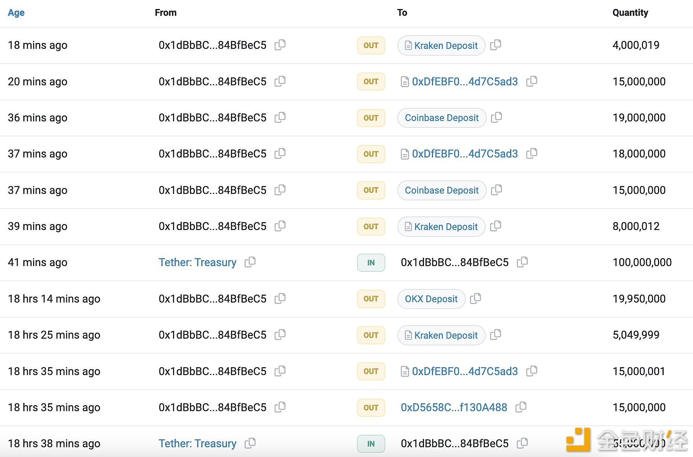This screenshot has width=693, height=457.
Task: Open Tether: Treasury in 18 hrs 38 mins row
Action: pyautogui.click(x=198, y=443)
